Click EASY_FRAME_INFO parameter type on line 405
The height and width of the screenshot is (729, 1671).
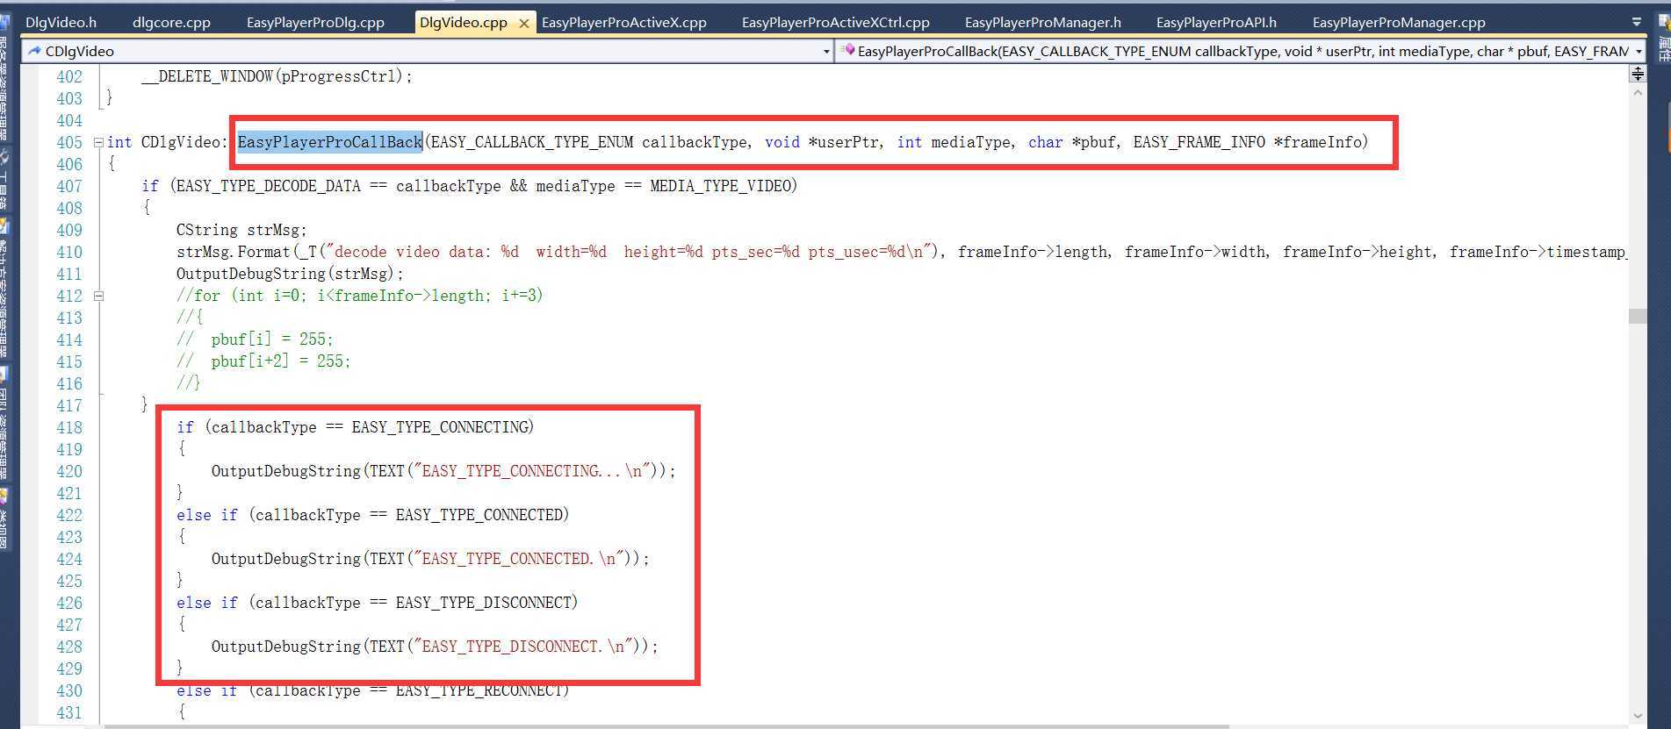(x=1199, y=142)
